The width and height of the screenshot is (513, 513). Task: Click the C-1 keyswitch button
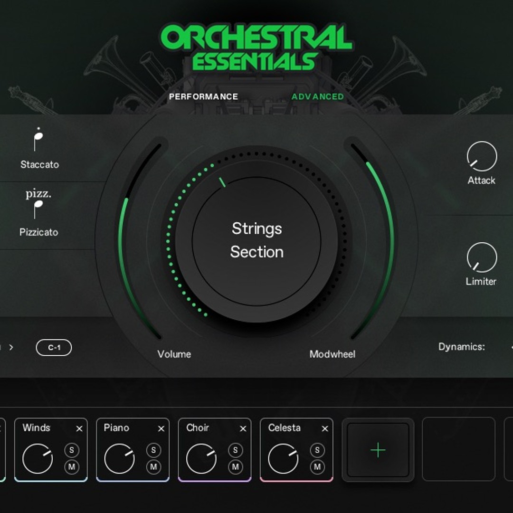pos(54,348)
